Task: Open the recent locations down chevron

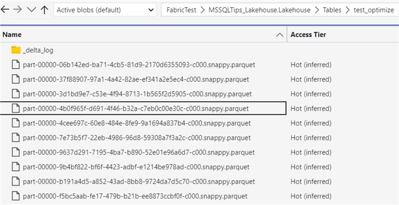Action: 31,10
